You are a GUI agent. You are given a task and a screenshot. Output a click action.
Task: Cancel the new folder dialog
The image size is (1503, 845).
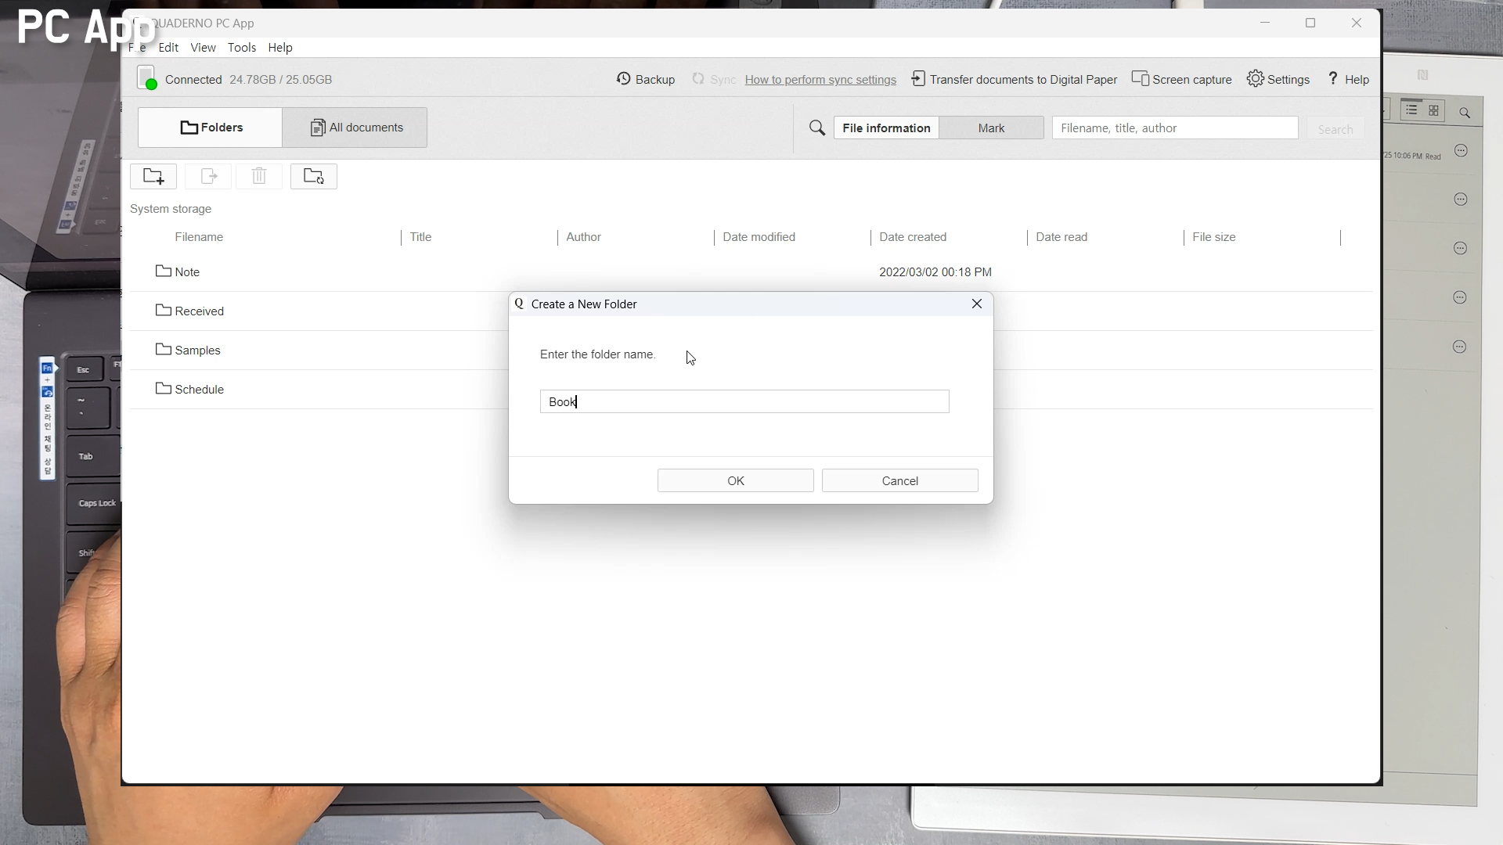click(899, 480)
